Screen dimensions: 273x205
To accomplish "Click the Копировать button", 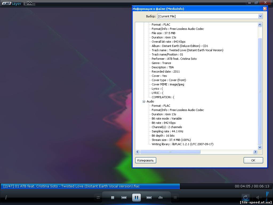I will click(x=146, y=160).
